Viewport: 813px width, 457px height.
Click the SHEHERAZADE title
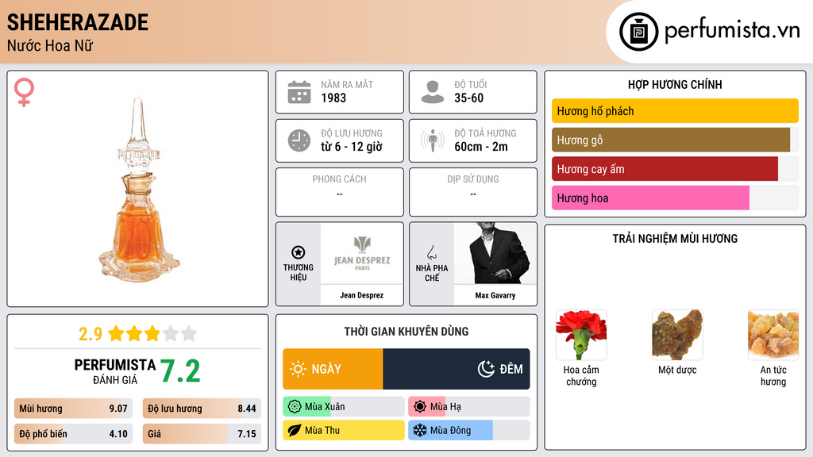[x=78, y=22]
